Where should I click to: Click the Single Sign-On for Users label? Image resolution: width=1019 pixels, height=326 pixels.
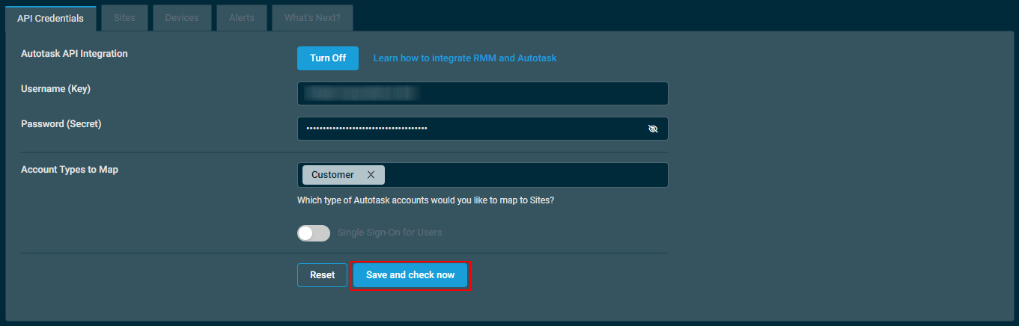click(x=390, y=233)
